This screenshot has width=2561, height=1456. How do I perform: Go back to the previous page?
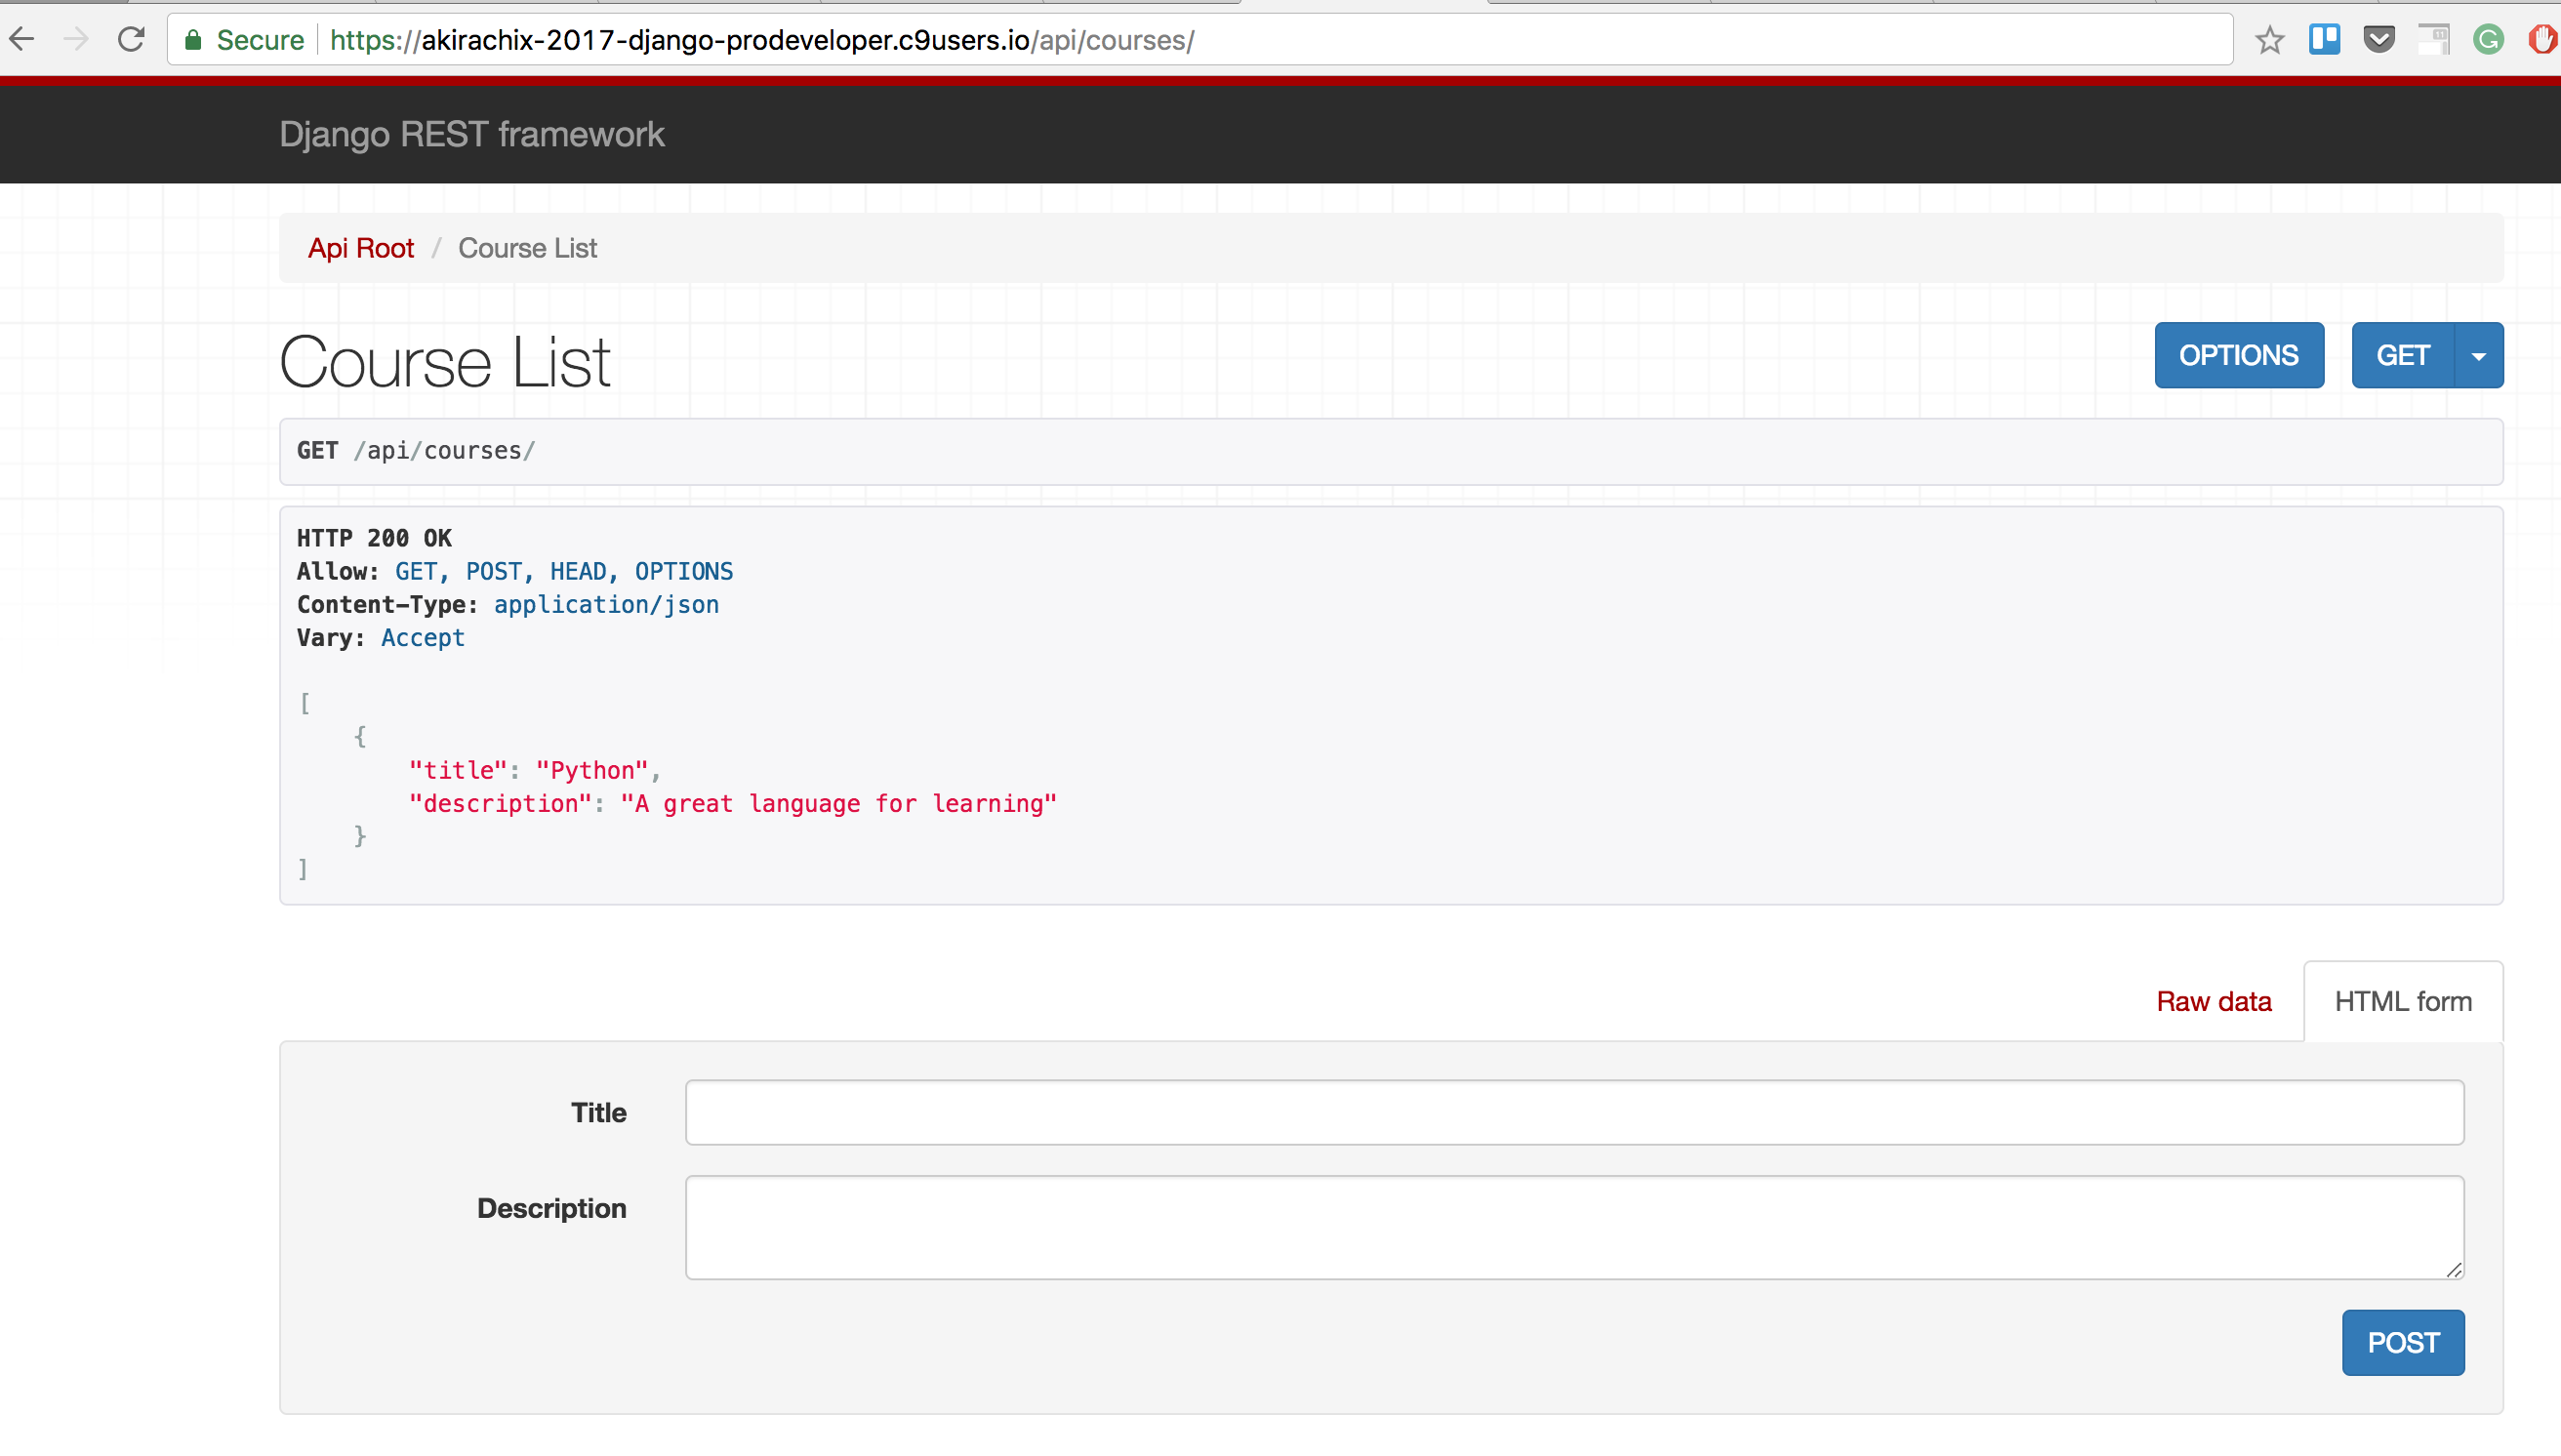[22, 40]
